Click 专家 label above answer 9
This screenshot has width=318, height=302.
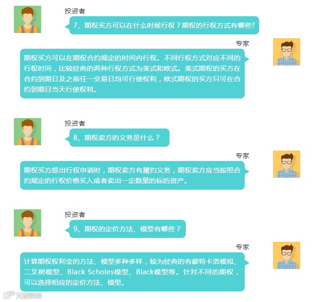pos(242,247)
